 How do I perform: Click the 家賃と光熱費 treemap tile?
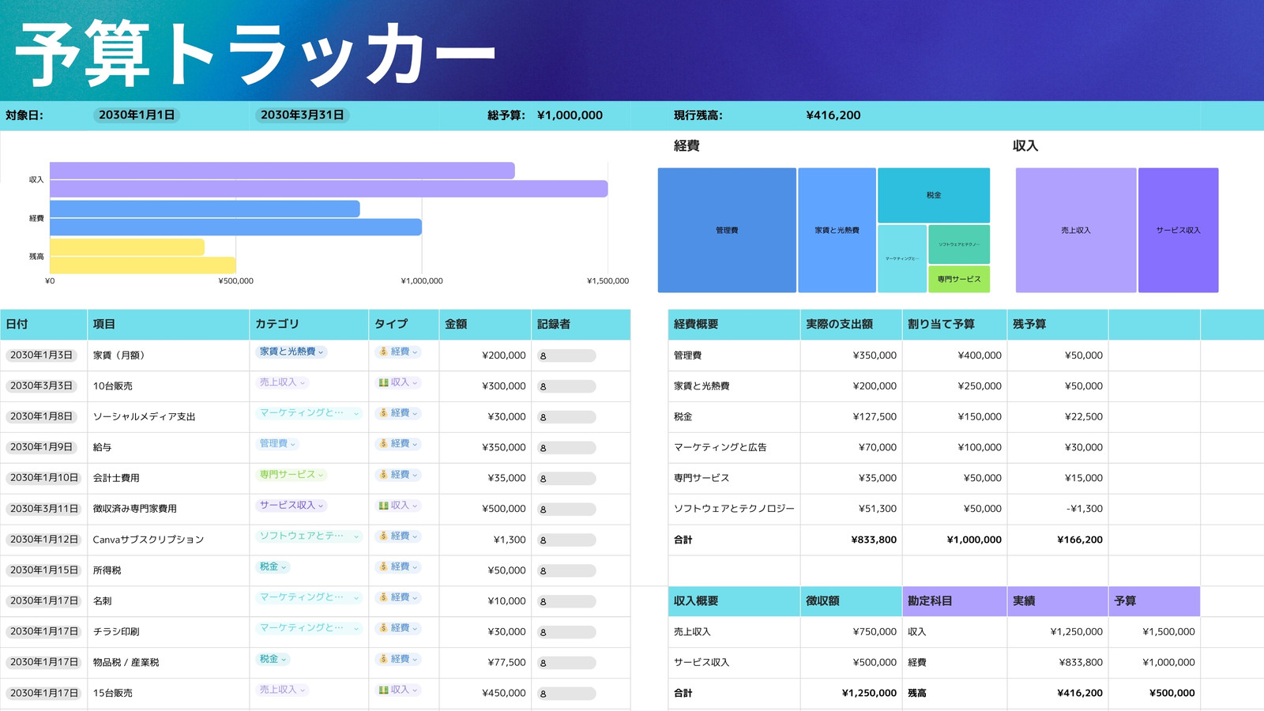pyautogui.click(x=837, y=230)
